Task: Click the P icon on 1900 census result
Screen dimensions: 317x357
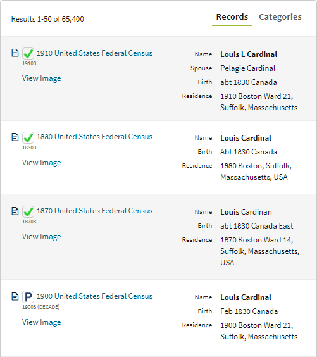Action: pyautogui.click(x=28, y=297)
